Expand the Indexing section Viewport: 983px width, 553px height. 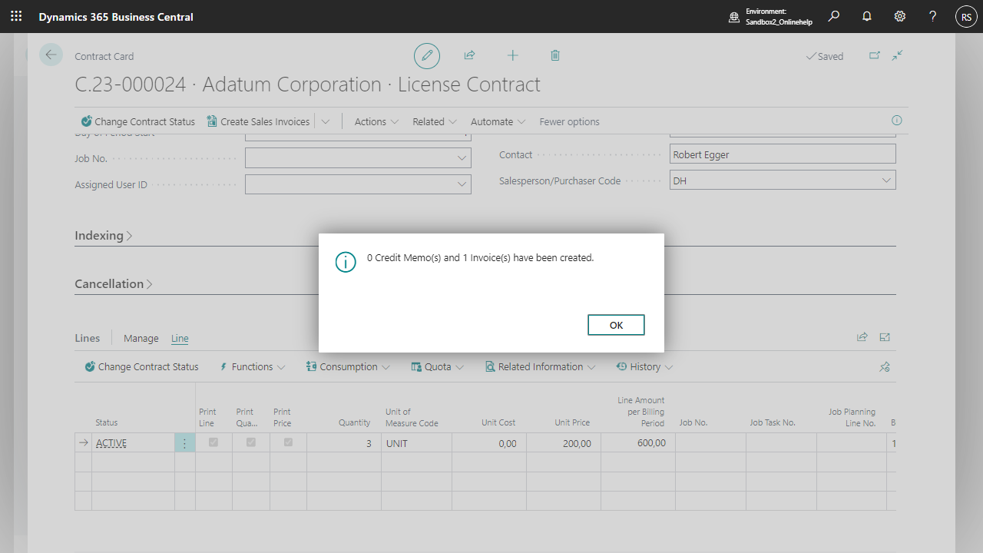pyautogui.click(x=104, y=236)
